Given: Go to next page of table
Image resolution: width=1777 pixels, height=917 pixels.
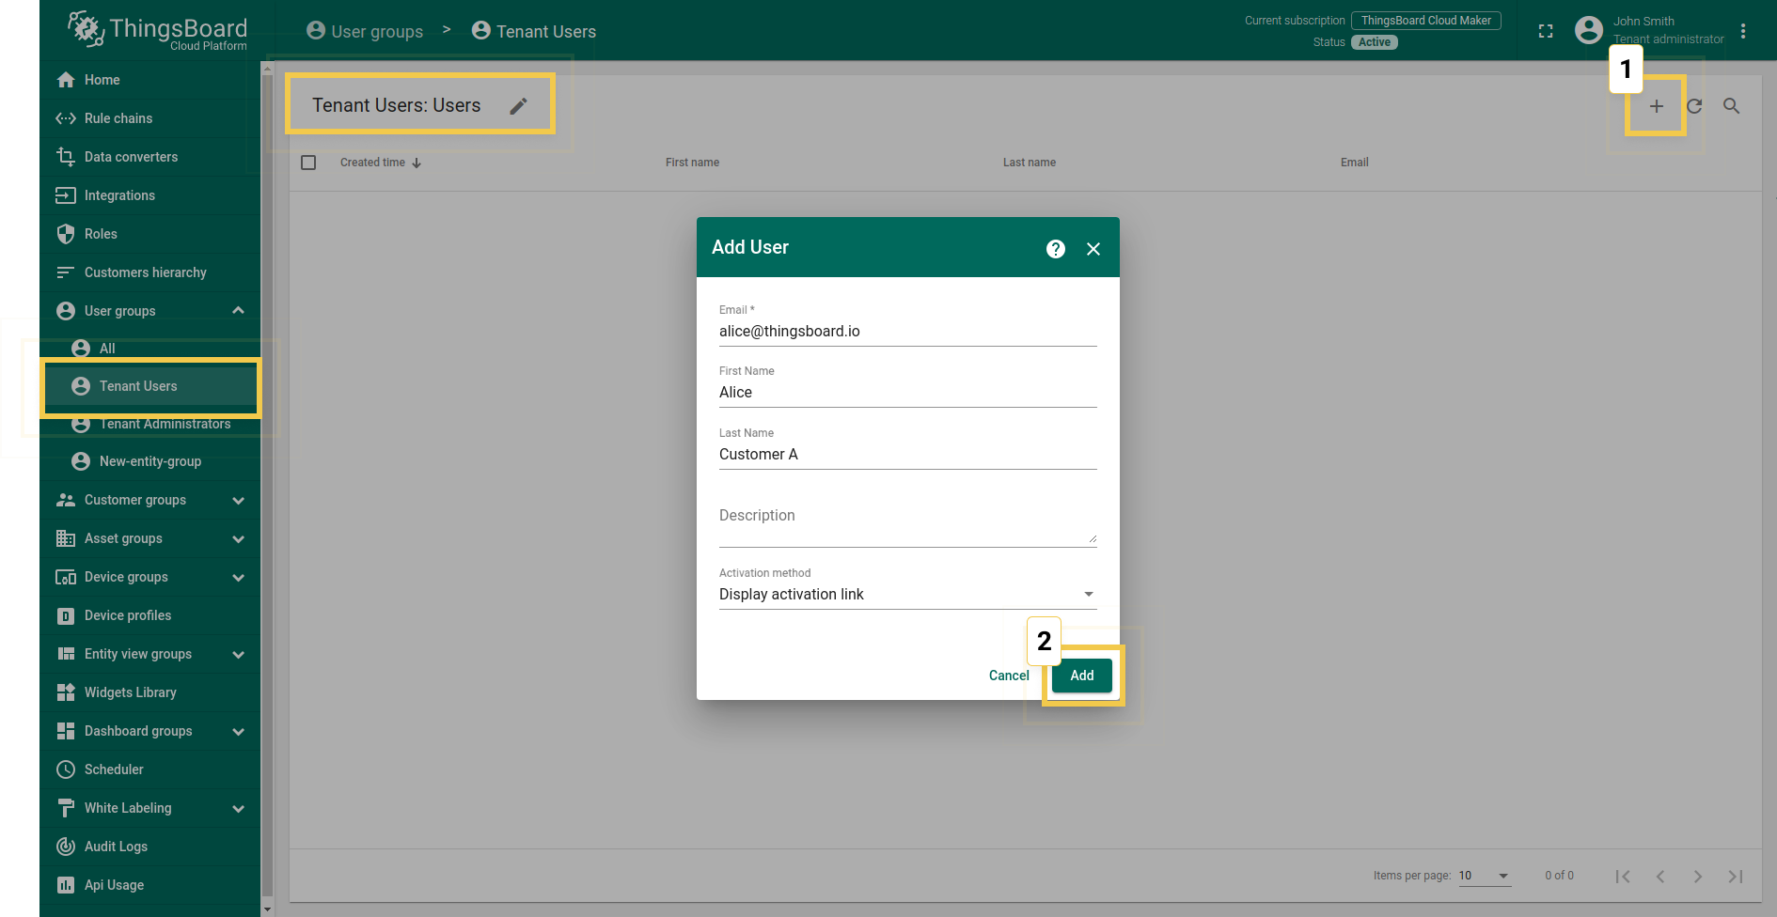Looking at the screenshot, I should [x=1698, y=876].
